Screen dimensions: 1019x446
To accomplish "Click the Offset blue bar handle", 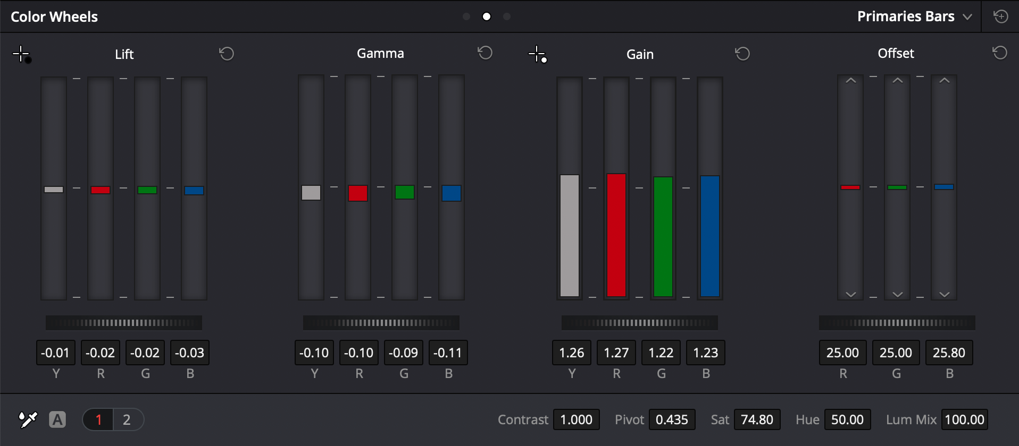I will coord(944,187).
